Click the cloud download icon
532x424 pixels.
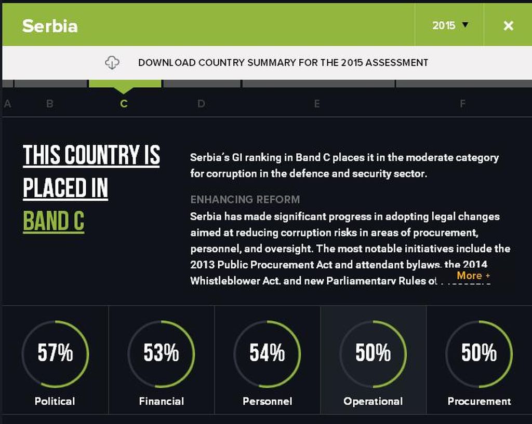[x=112, y=63]
